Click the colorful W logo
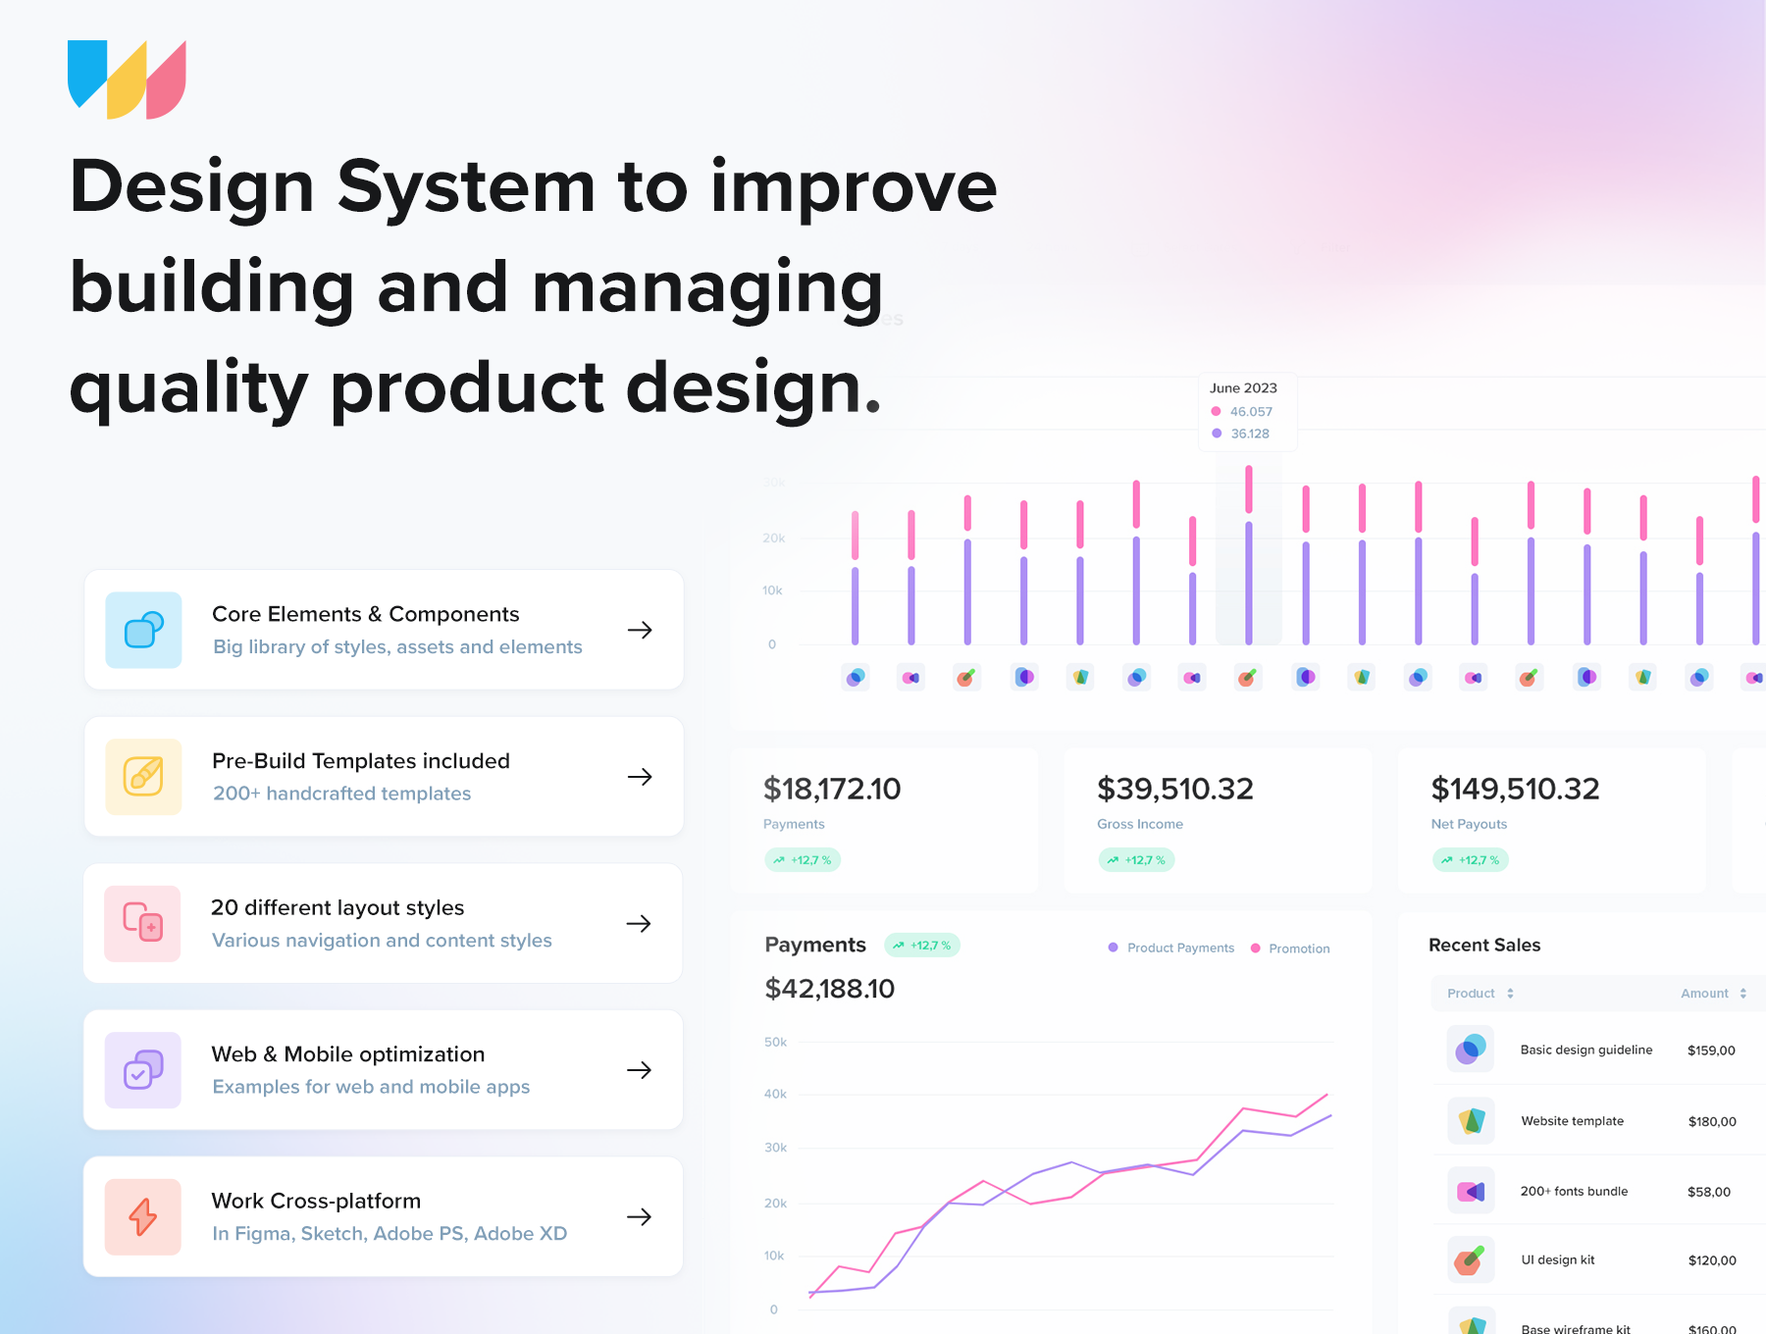The height and width of the screenshot is (1334, 1766). (127, 79)
